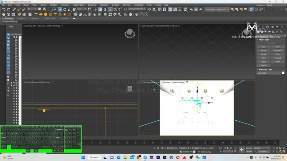Open Premiere Pro from the taskbar

(x=158, y=157)
